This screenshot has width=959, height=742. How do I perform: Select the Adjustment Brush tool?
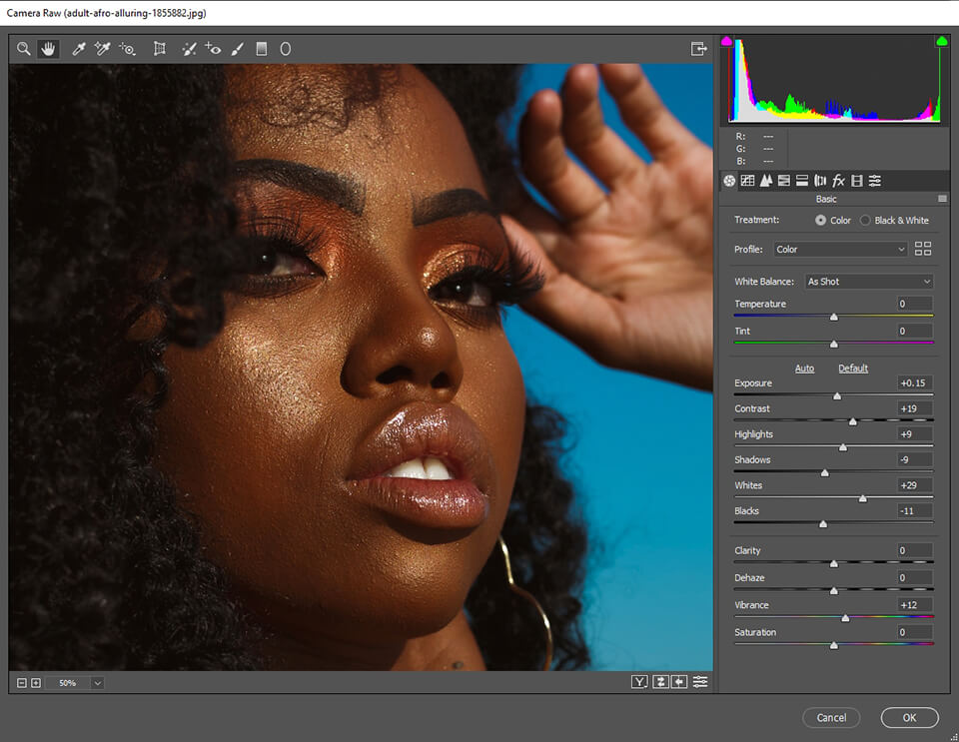238,48
